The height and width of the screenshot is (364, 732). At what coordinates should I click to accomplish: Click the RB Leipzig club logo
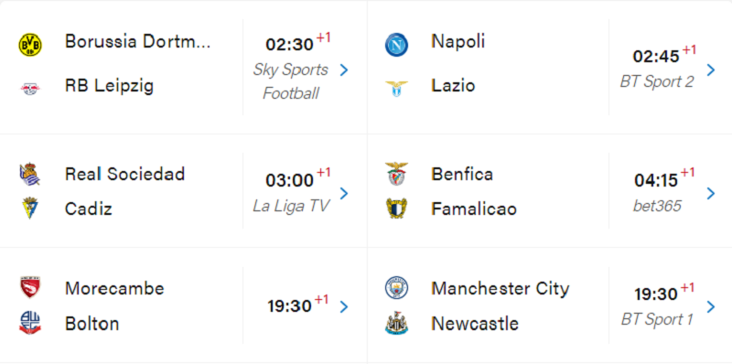click(30, 88)
